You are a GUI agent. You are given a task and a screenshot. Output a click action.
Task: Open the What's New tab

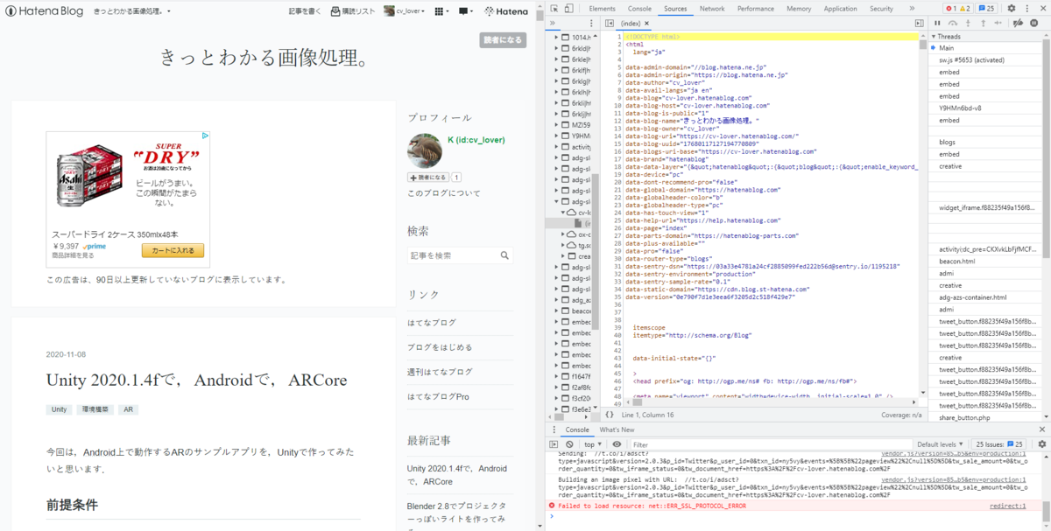pos(618,430)
